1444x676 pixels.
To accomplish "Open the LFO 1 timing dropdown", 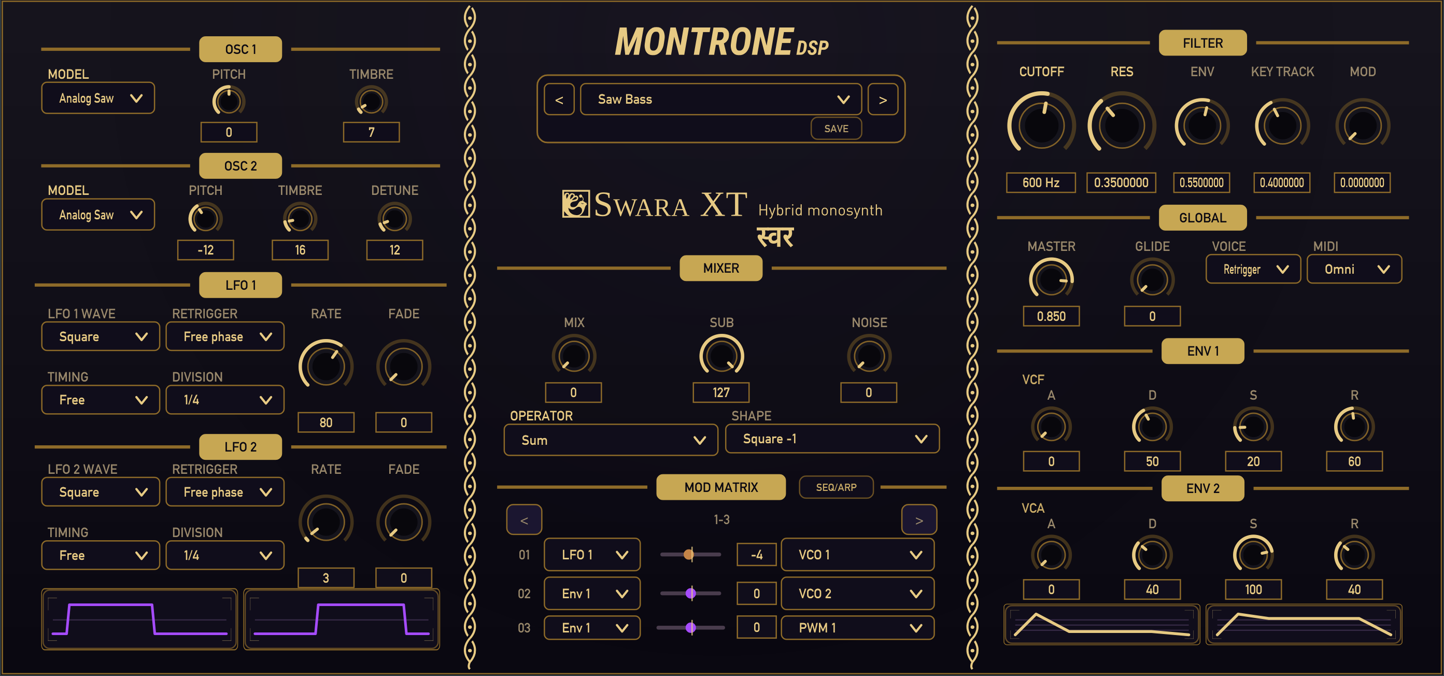I will (x=101, y=400).
